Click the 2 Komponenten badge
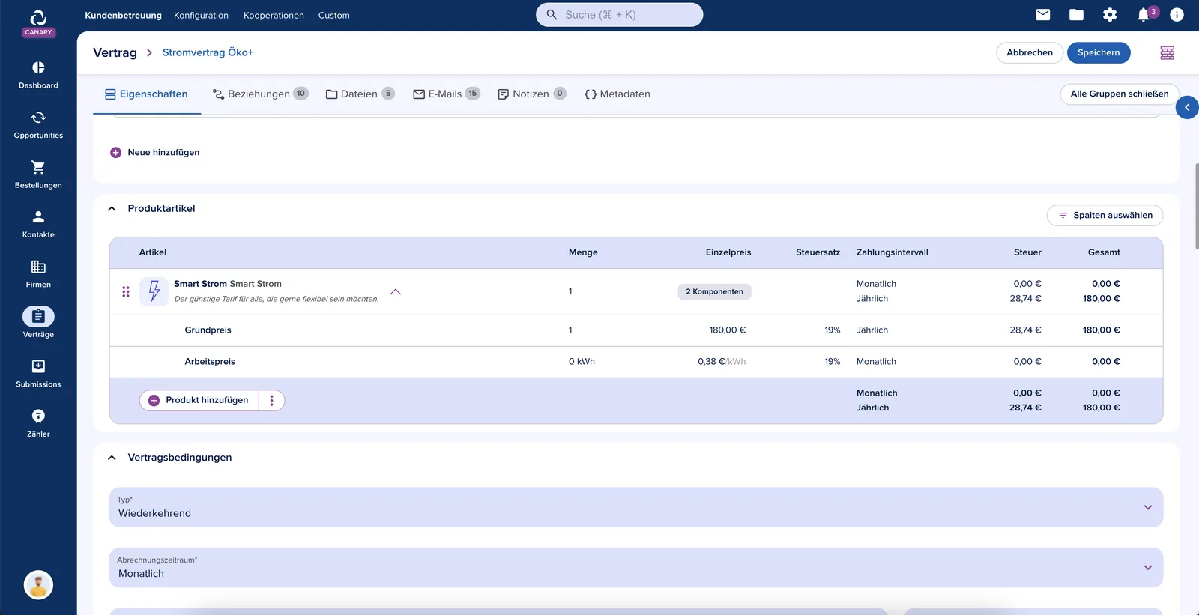 (714, 291)
